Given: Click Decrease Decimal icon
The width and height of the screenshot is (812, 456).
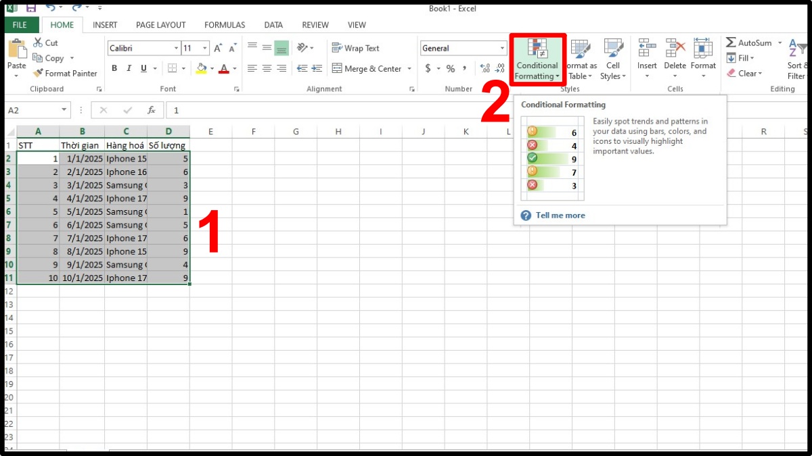Looking at the screenshot, I should click(x=500, y=68).
